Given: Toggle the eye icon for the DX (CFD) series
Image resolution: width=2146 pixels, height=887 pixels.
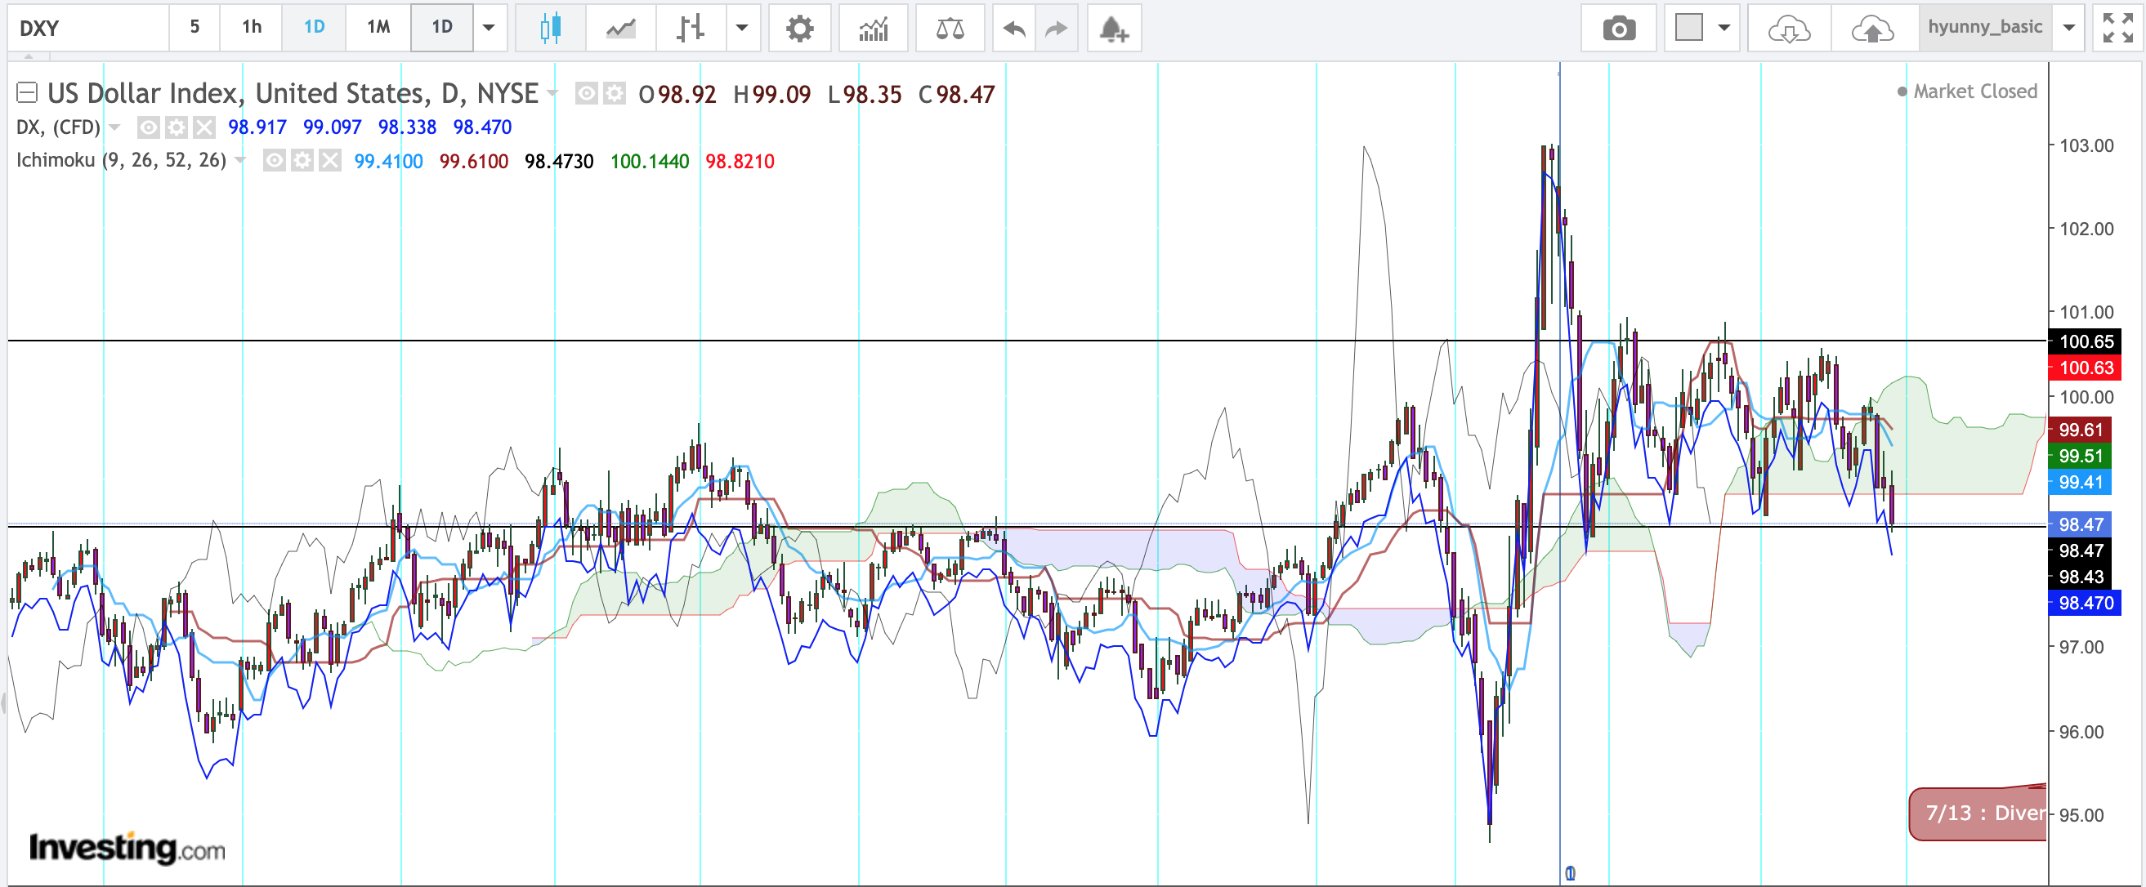Looking at the screenshot, I should (x=148, y=127).
